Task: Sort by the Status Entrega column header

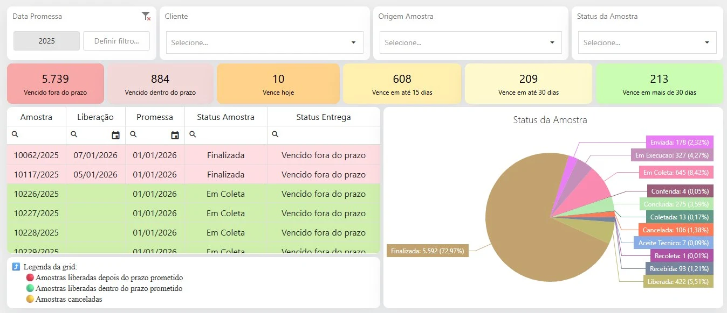Action: 324,117
